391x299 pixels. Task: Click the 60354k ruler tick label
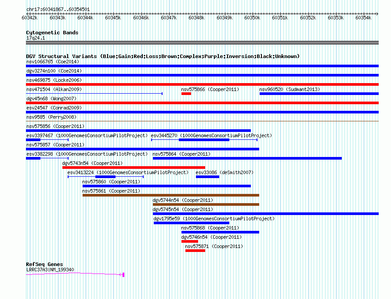[x=363, y=18]
